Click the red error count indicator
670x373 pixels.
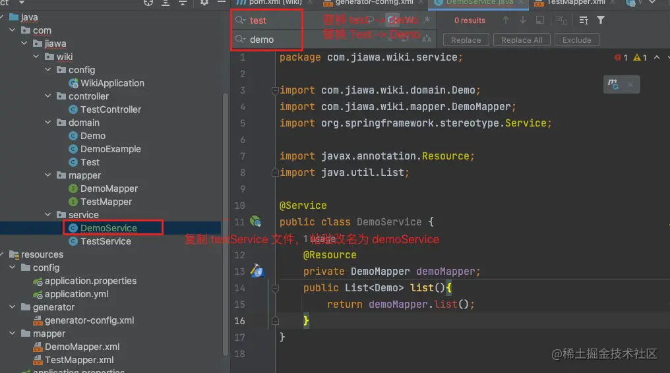point(621,57)
